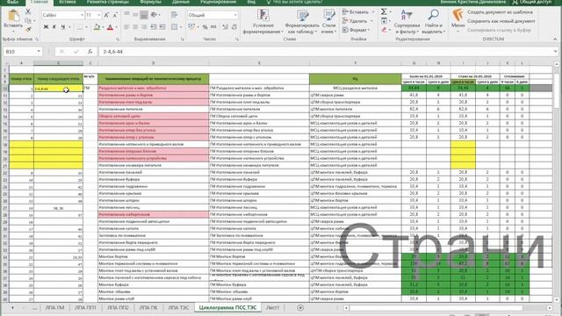The height and width of the screenshot is (316, 562).
Task: Switch to the Формулы ribbon tab
Action: pyautogui.click(x=150, y=2)
